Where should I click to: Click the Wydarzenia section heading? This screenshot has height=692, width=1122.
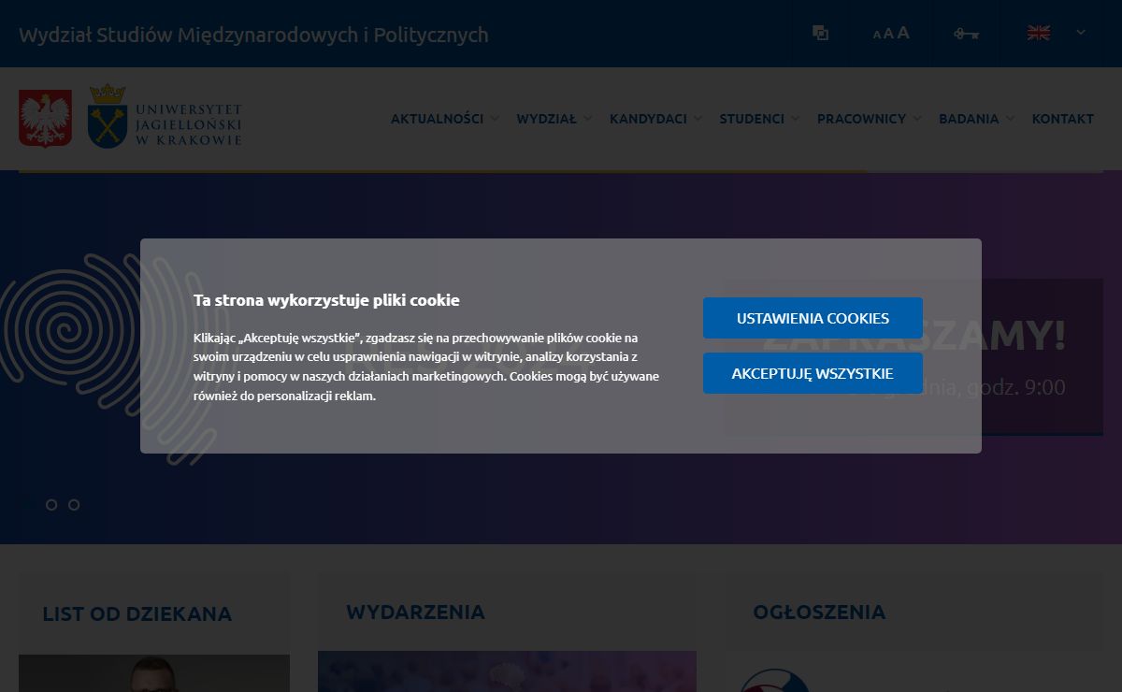pos(415,613)
